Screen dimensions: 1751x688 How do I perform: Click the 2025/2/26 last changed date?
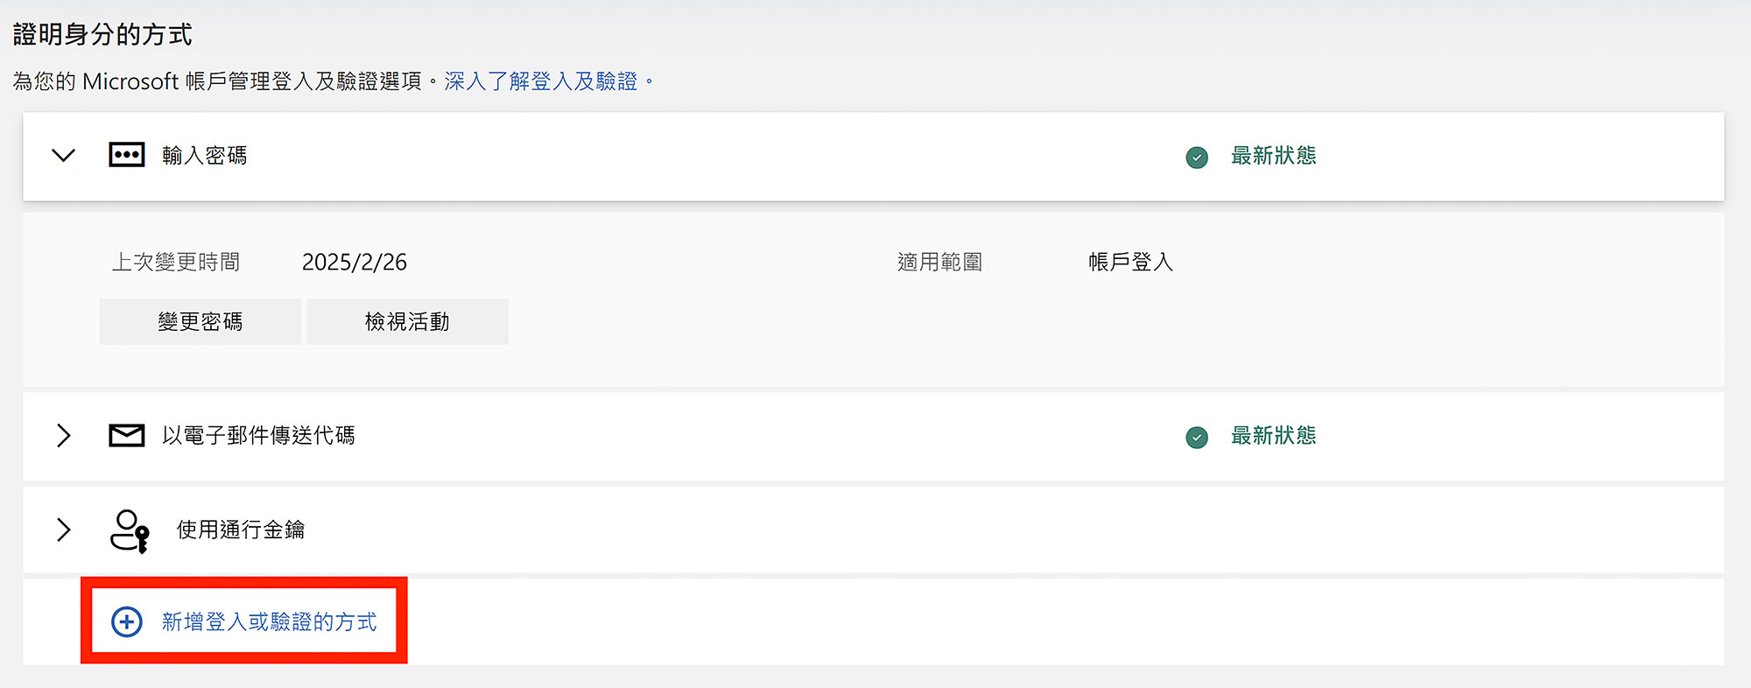355,262
